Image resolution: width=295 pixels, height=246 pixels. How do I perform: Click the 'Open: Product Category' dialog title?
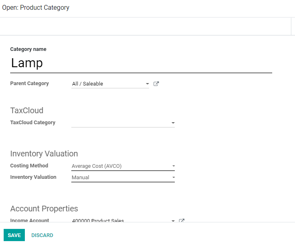(36, 8)
